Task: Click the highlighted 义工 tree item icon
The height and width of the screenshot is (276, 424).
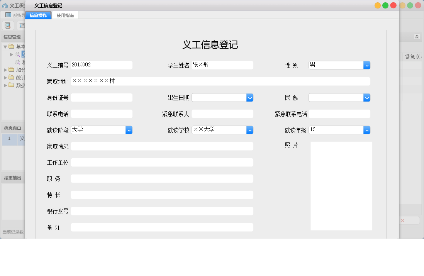Action: [x=17, y=54]
